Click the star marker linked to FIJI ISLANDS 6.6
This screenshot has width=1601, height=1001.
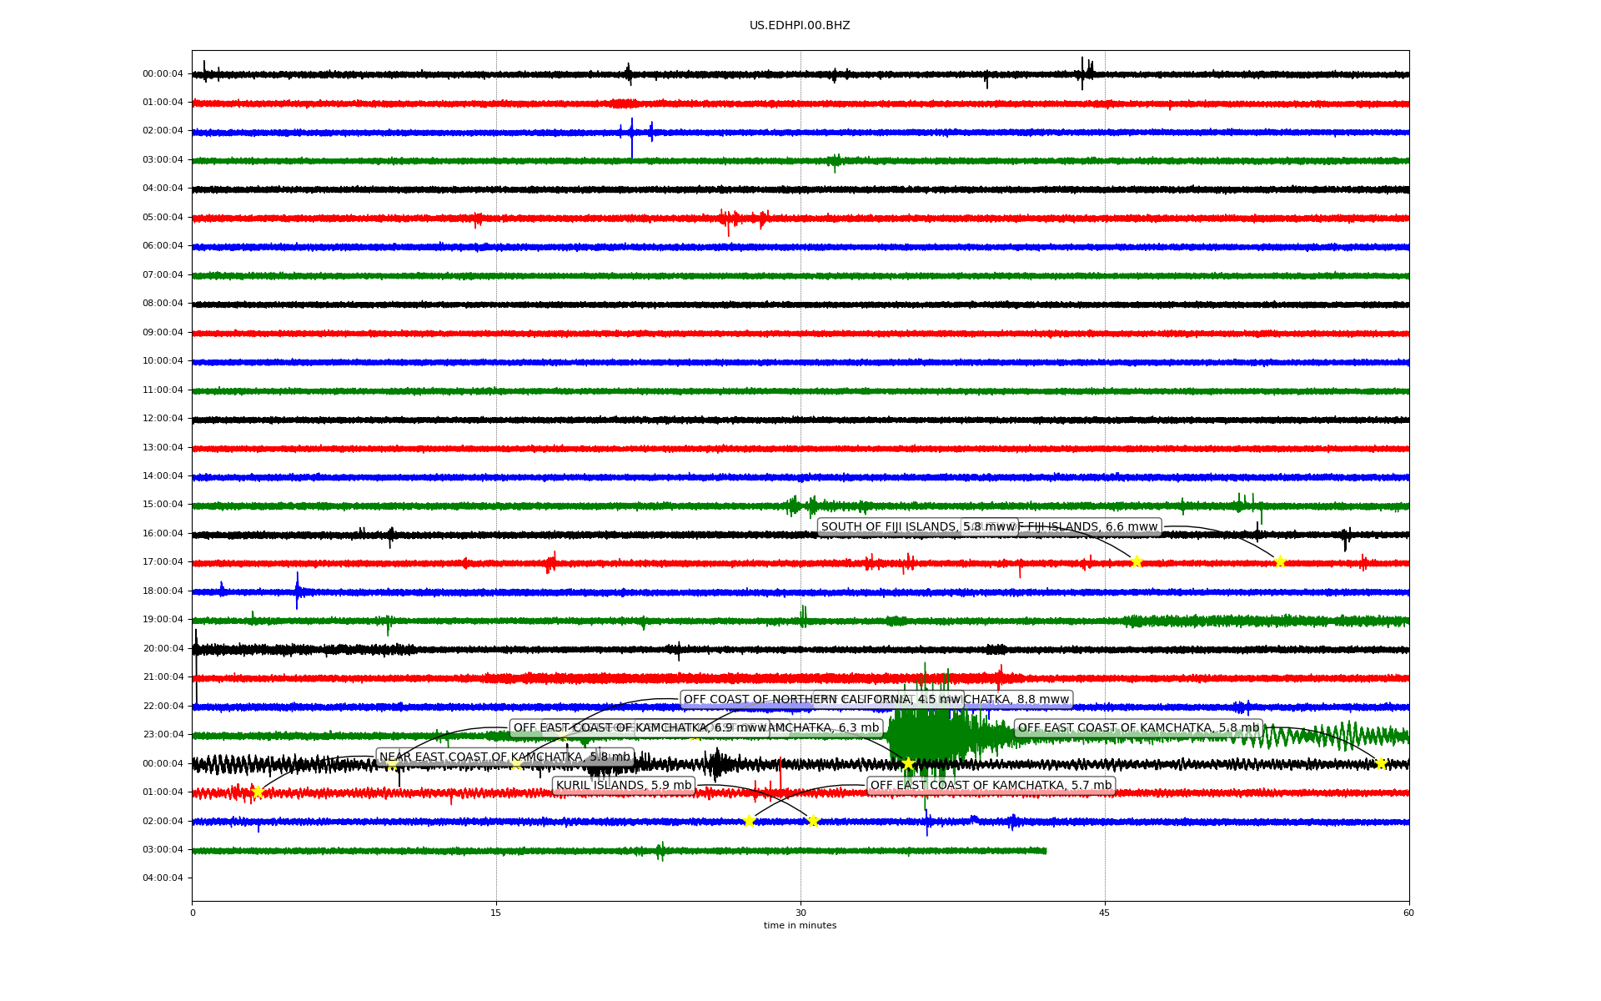1279,561
